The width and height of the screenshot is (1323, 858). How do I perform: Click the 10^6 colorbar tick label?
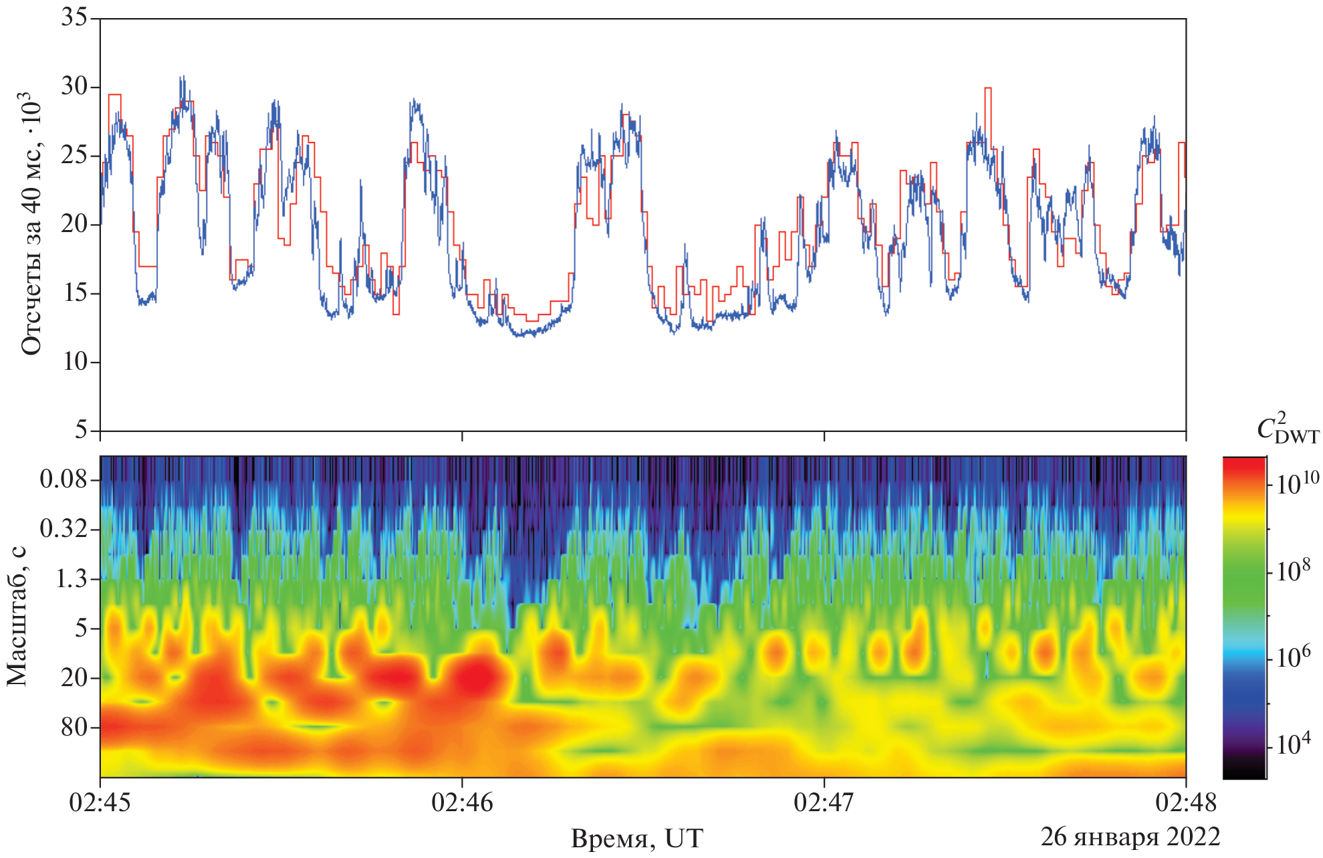point(1294,657)
